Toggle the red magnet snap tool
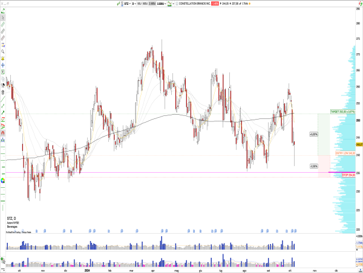 click(x=3, y=133)
